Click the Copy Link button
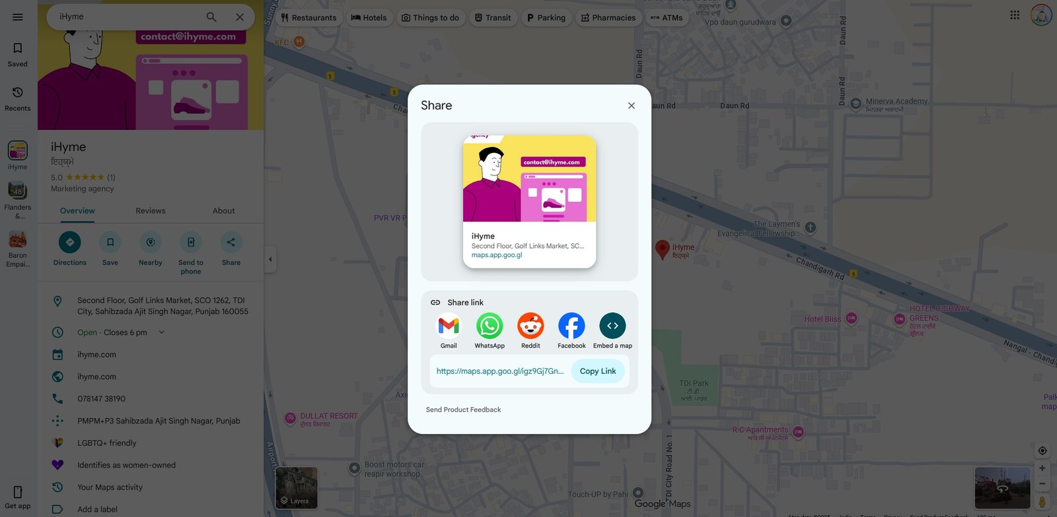1057x517 pixels. coord(598,371)
